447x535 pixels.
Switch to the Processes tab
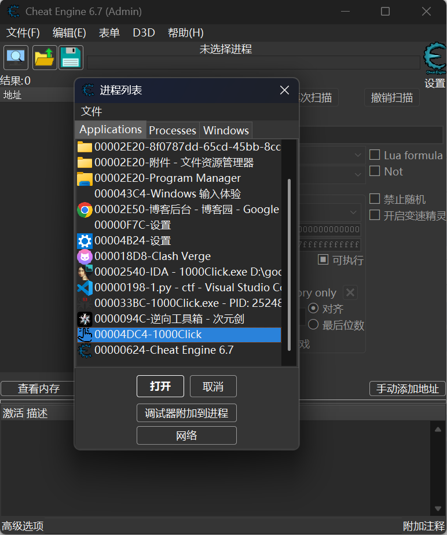tap(173, 130)
